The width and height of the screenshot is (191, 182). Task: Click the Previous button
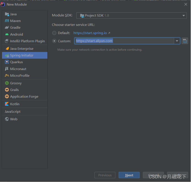[105, 175]
